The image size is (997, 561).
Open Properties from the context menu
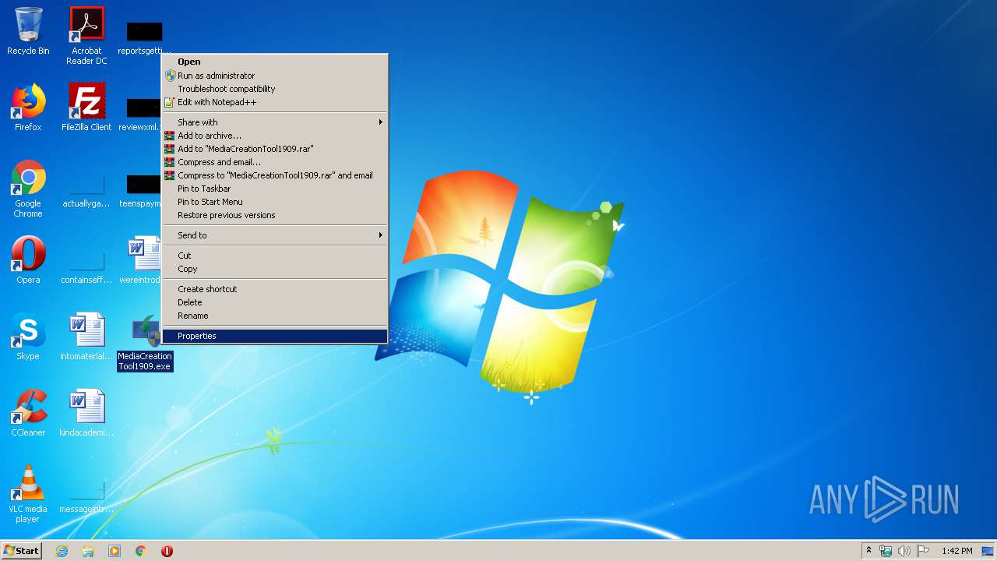click(x=274, y=336)
